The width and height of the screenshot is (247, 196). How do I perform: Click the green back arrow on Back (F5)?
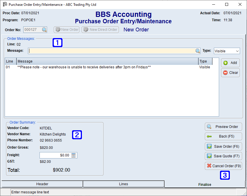tap(210, 136)
